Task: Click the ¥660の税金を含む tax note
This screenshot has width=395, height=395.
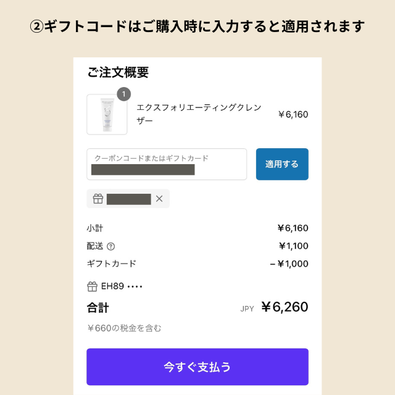Action: click(124, 328)
